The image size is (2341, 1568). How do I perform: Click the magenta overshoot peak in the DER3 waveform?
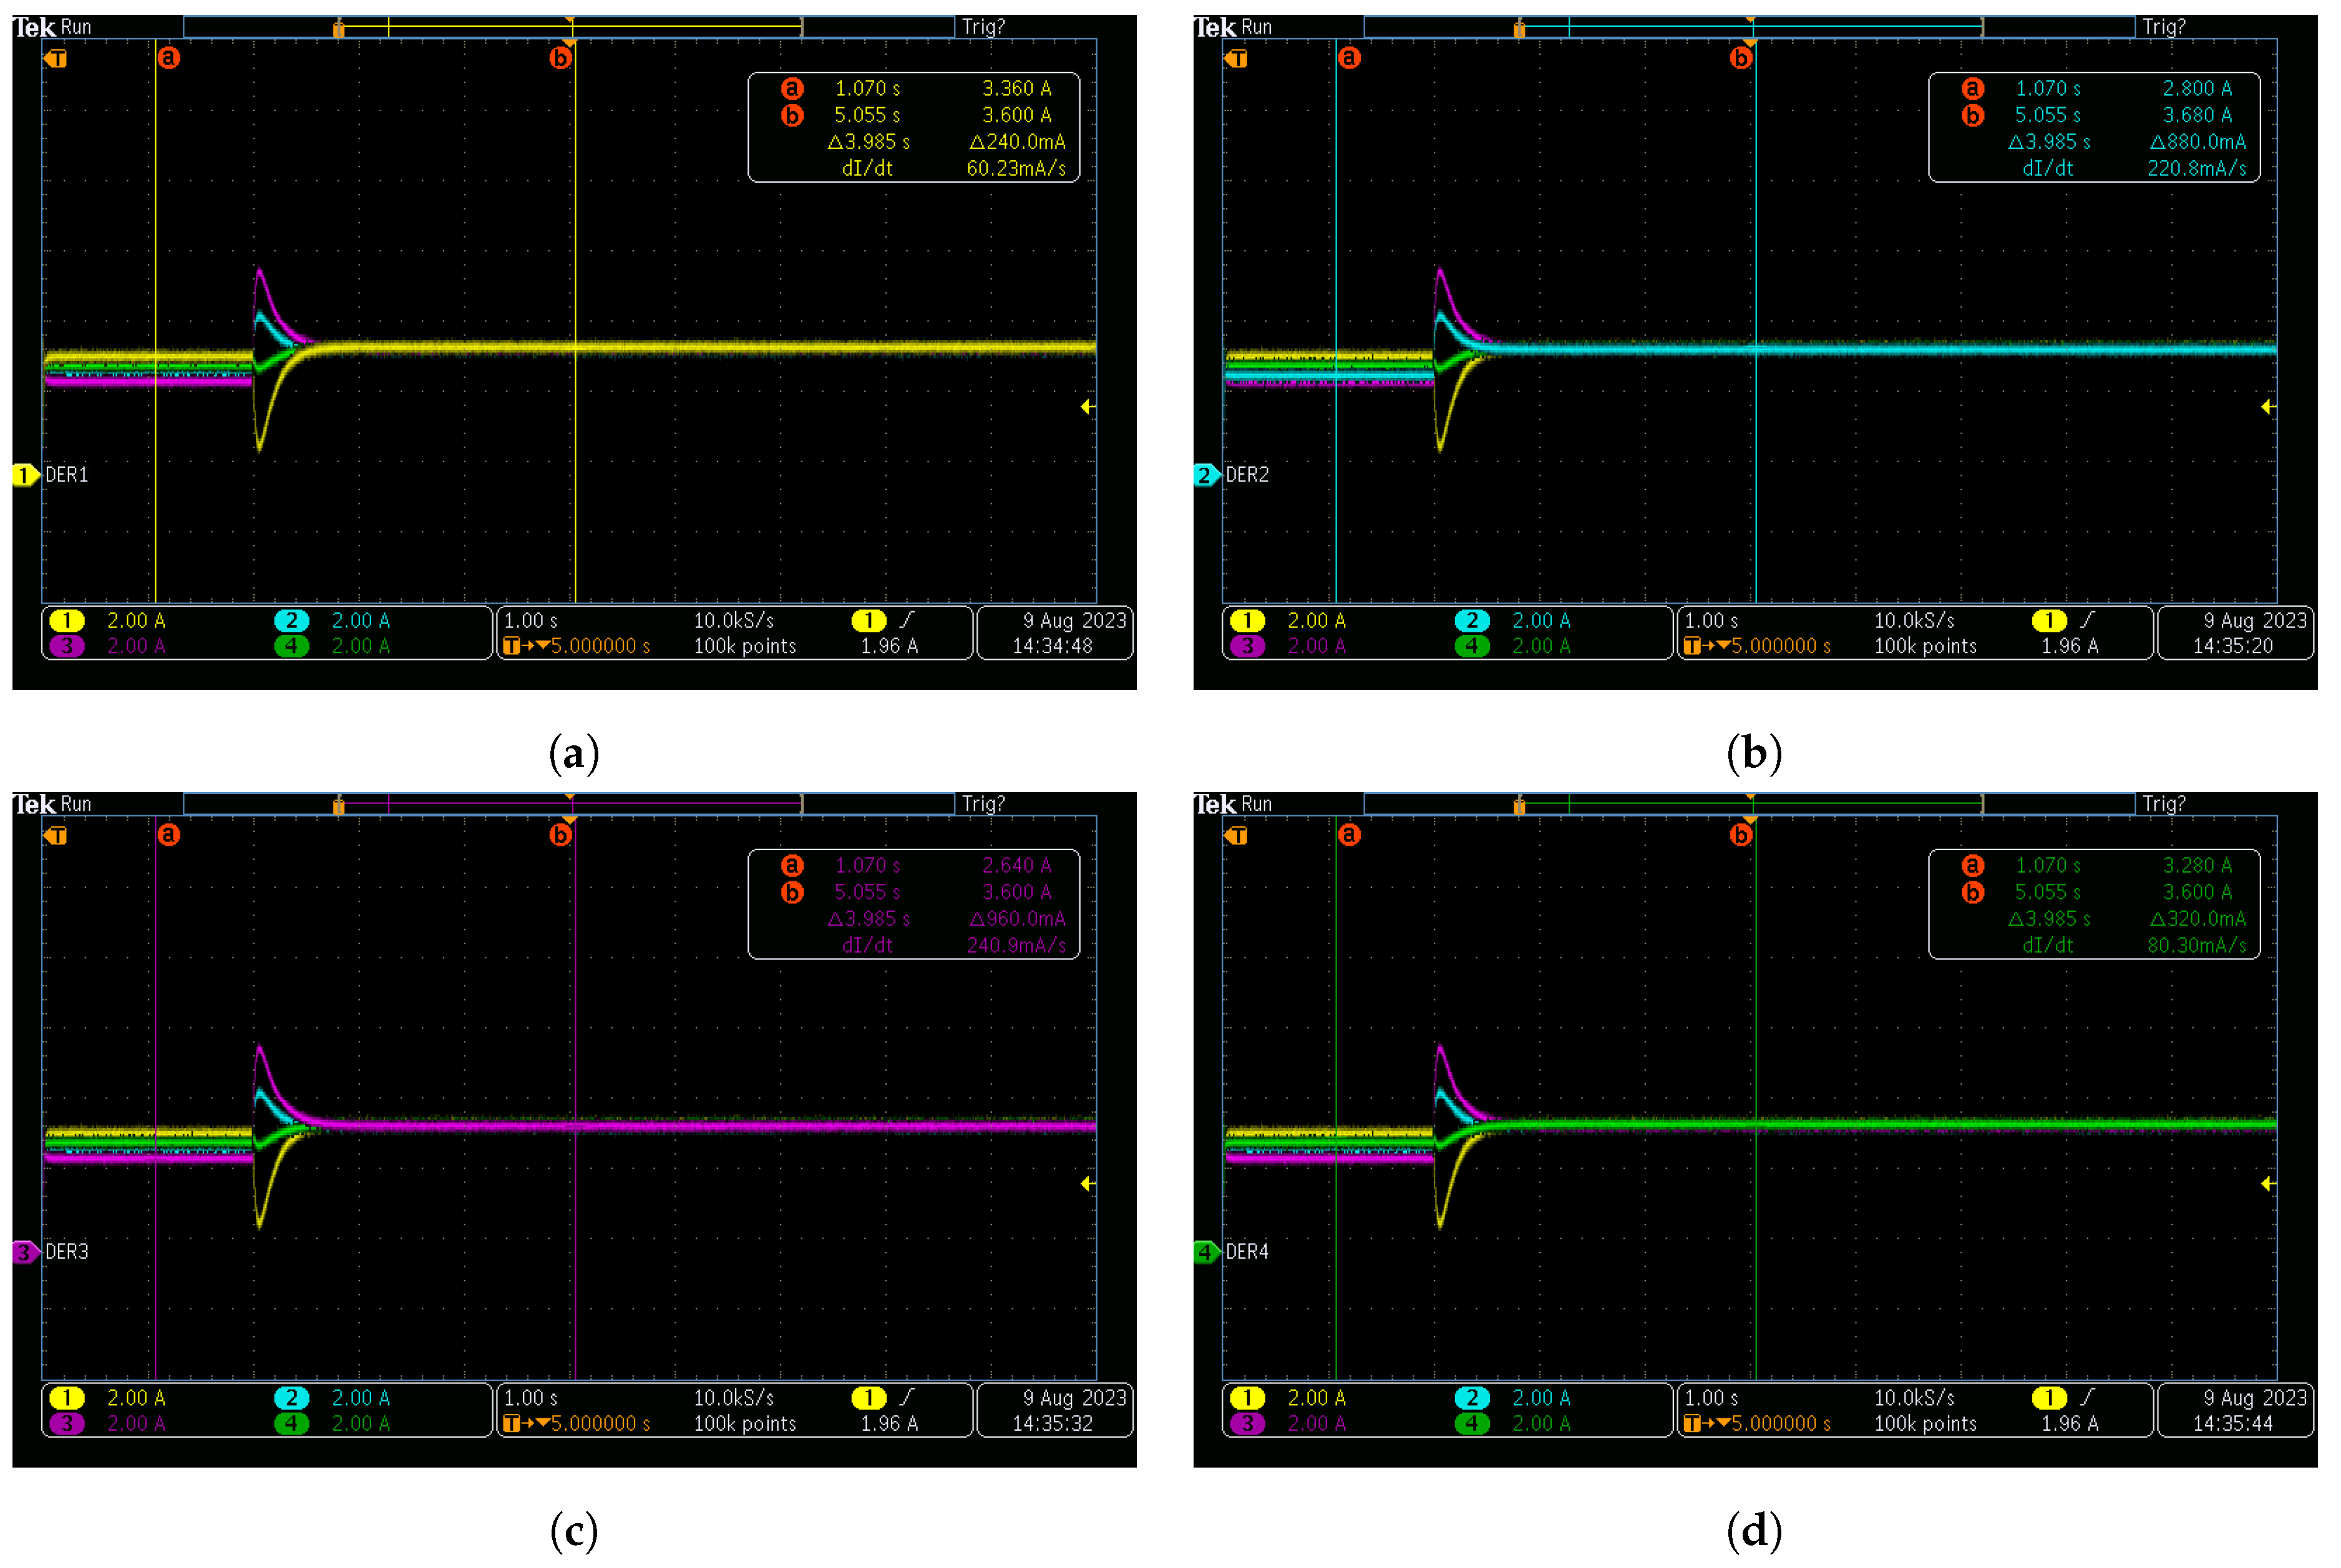click(259, 1049)
